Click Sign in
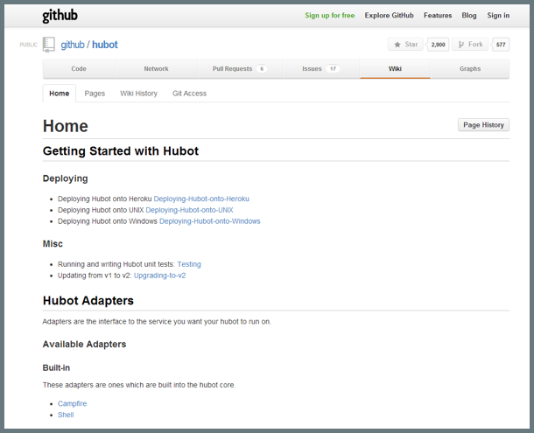This screenshot has height=433, width=534. (x=498, y=16)
